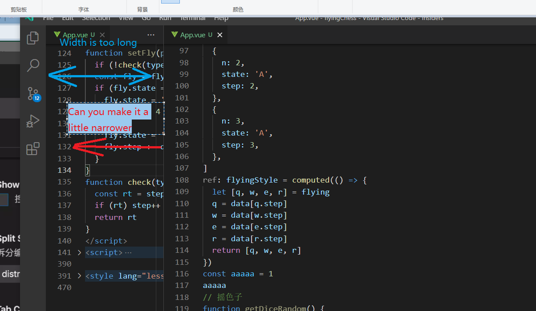536x311 pixels.
Task: Select 字体 (Font) in the top toolbar
Action: coord(84,8)
